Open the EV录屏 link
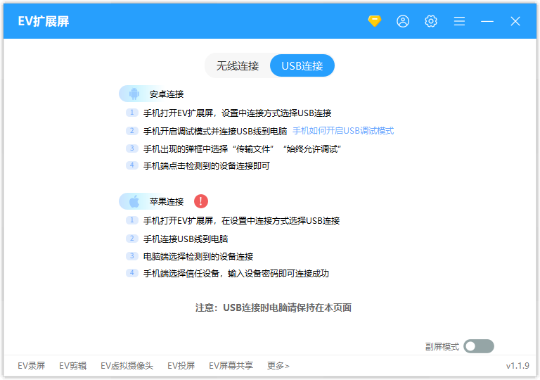 tap(32, 365)
